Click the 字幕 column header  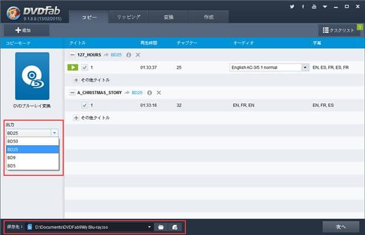[317, 43]
